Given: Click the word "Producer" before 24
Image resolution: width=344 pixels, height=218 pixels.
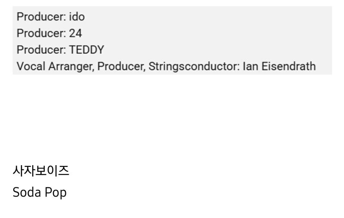Looking at the screenshot, I should pos(41,34).
